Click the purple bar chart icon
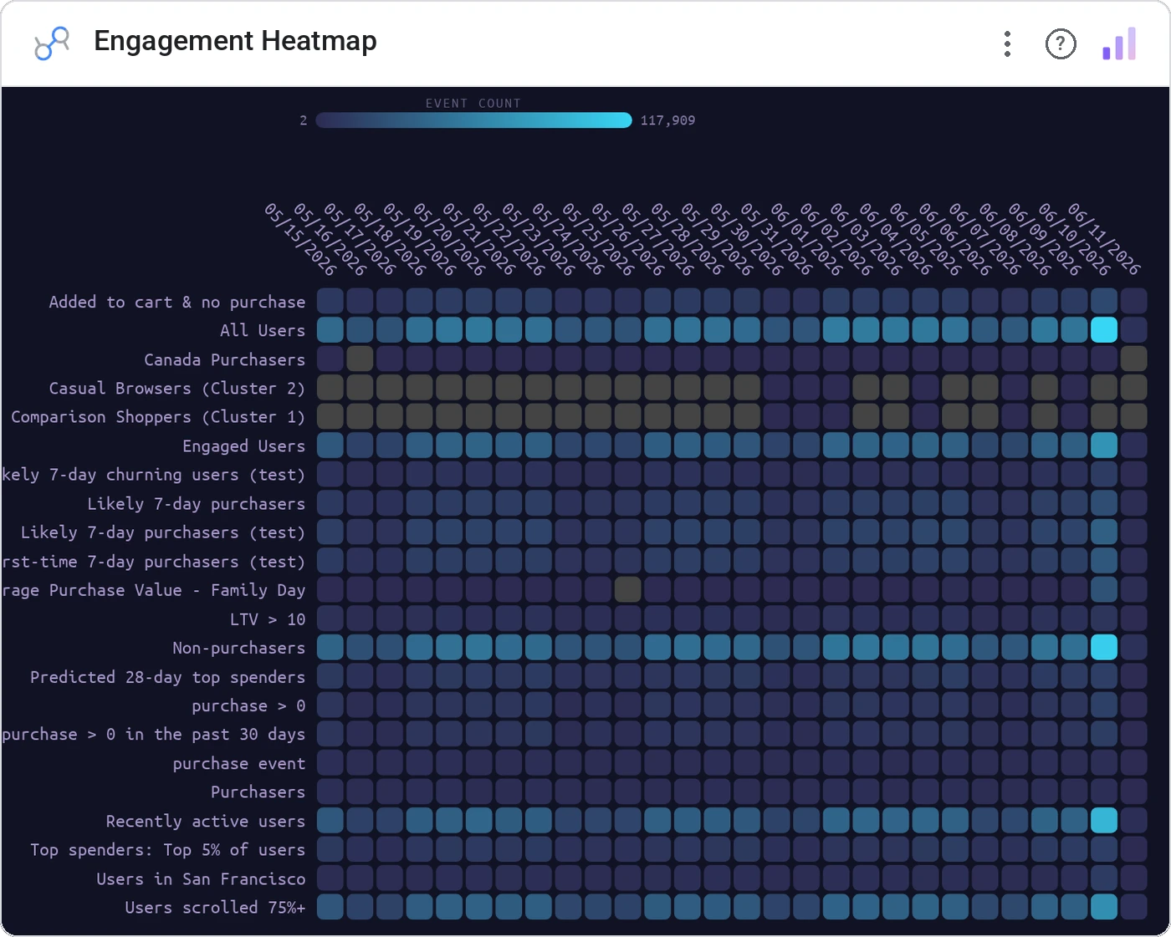This screenshot has height=937, width=1171. point(1119,43)
